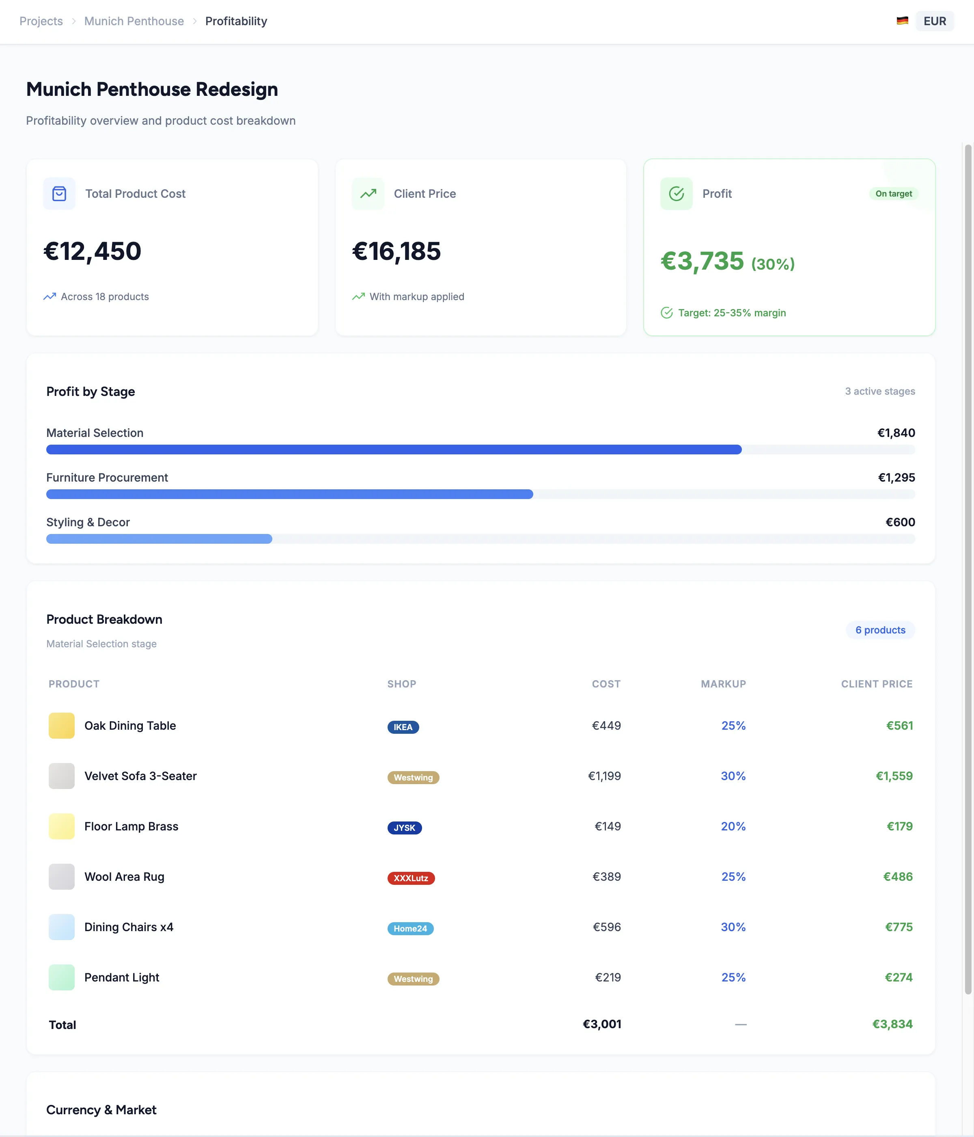Click the On target status badge

(x=893, y=194)
